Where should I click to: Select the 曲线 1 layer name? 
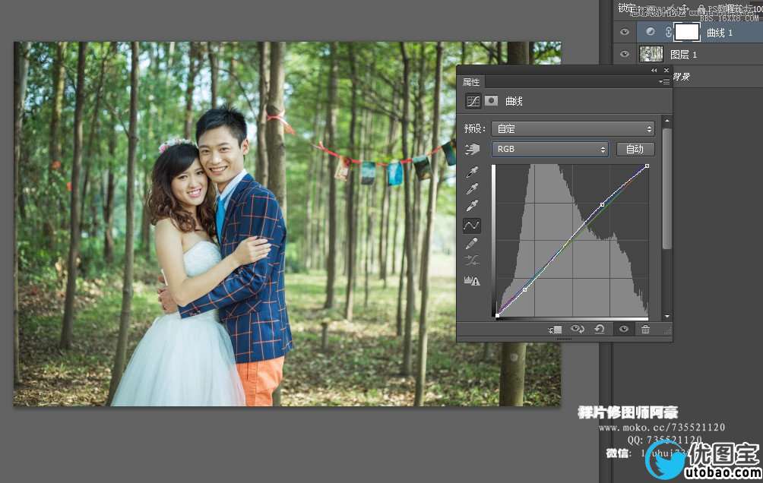coord(719,33)
